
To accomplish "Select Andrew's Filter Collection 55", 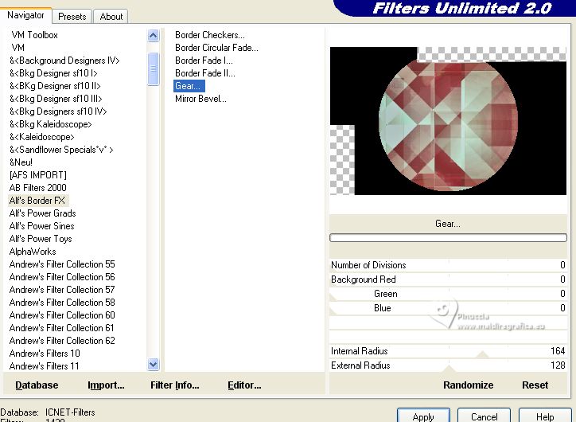I will (x=62, y=264).
